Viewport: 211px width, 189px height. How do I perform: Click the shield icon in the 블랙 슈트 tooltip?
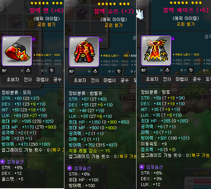click(119, 71)
